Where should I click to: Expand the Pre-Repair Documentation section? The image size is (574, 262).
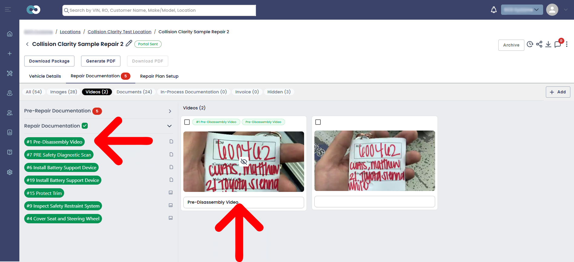[170, 111]
